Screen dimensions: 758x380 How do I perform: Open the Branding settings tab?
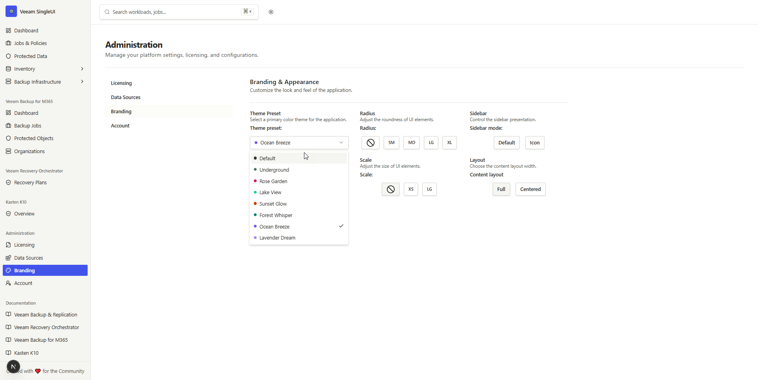[x=169, y=111]
